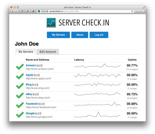Click the green checkmark for Apple

20,76
